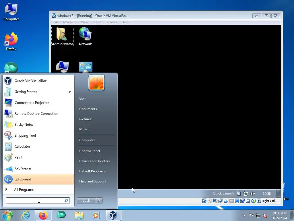This screenshot has width=294, height=221.
Task: Click guest Quick Launch show desktop icon
Action: pos(239,193)
